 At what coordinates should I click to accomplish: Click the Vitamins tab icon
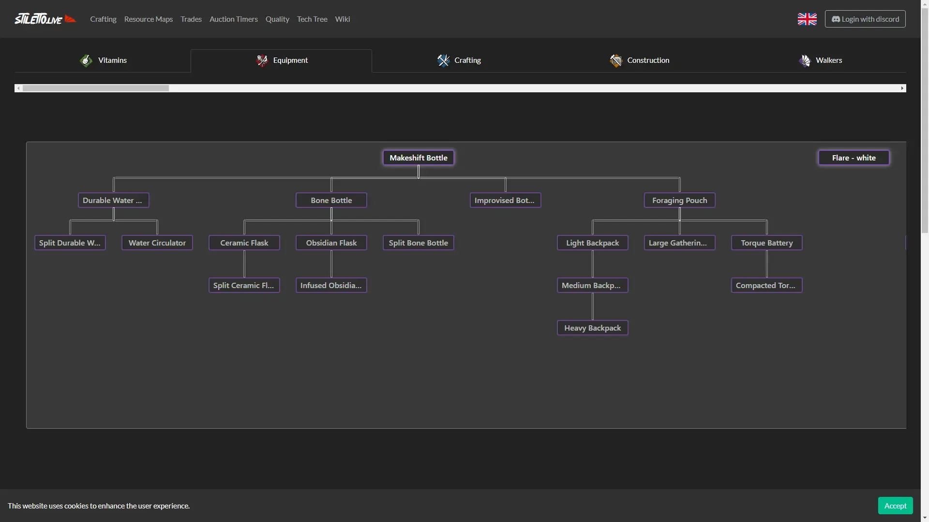click(86, 60)
